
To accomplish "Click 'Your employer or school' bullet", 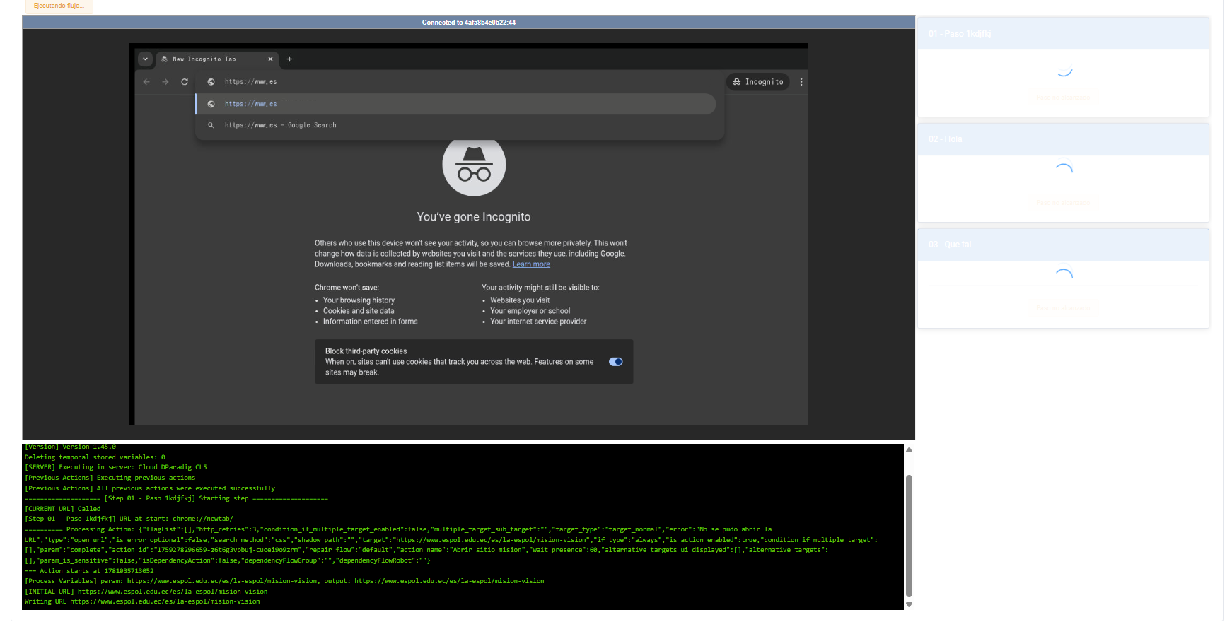I will [530, 311].
